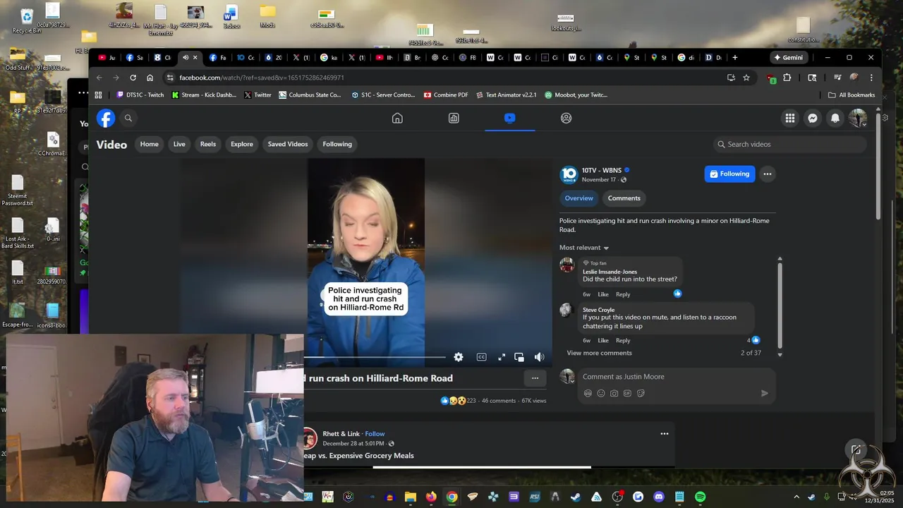Open Chrome three-dot menu
This screenshot has width=903, height=508.
click(871, 78)
